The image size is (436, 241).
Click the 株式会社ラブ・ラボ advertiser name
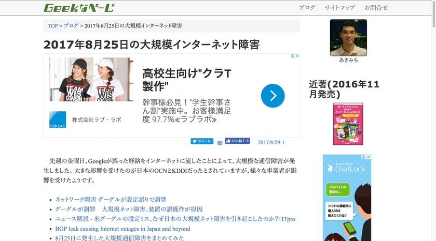[97, 119]
